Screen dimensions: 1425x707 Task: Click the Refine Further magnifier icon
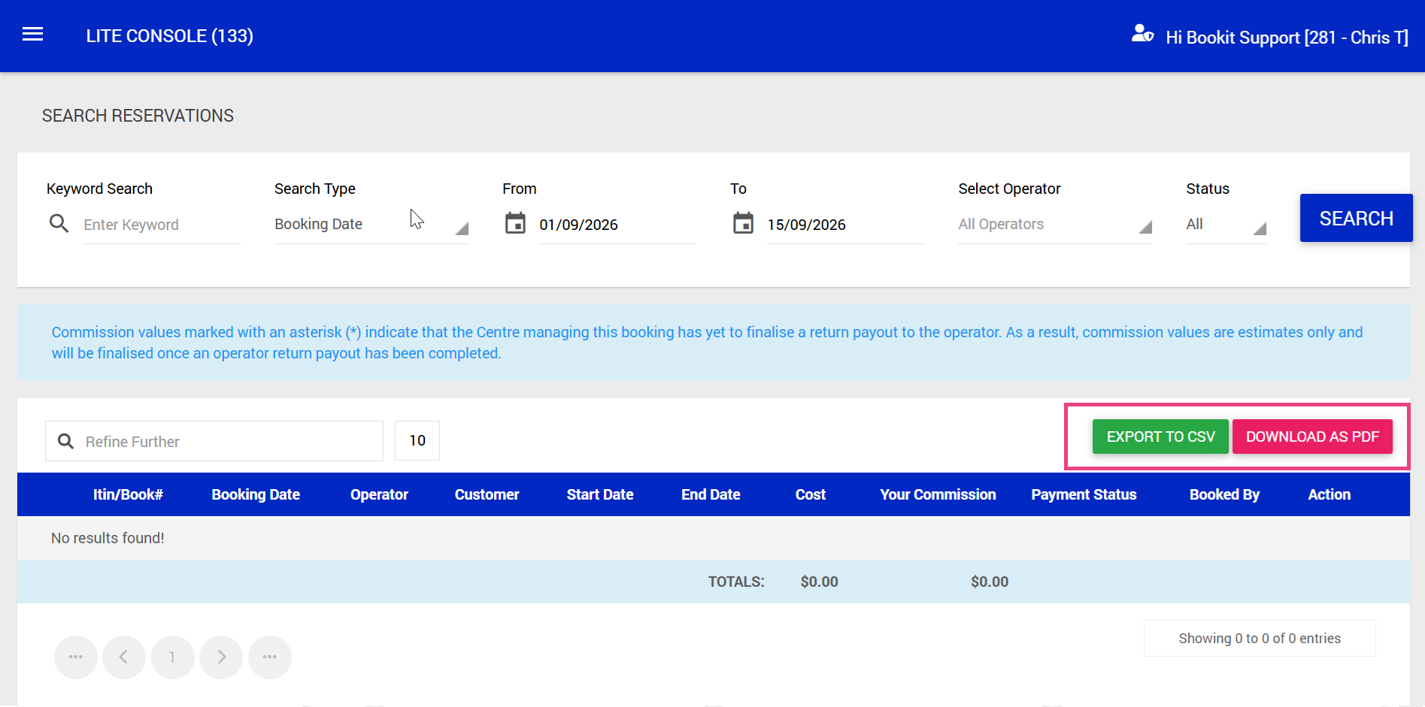click(66, 441)
